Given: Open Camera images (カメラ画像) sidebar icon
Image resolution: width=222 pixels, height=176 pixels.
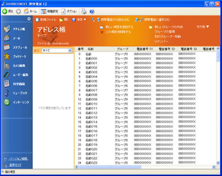Looking at the screenshot, I should (x=7, y=66).
